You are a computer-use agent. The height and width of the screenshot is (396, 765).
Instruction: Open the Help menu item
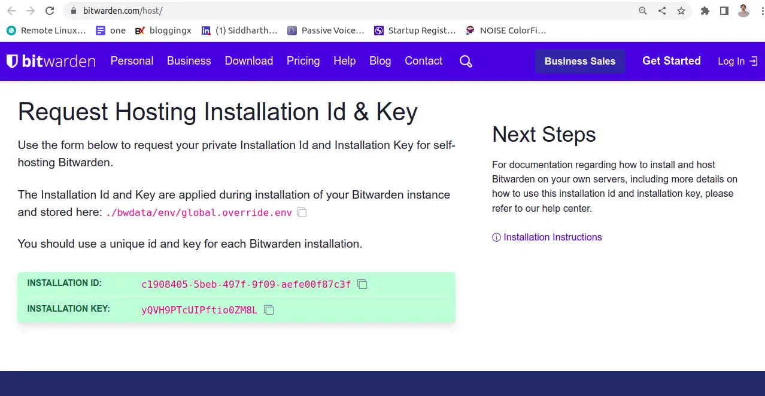[345, 61]
